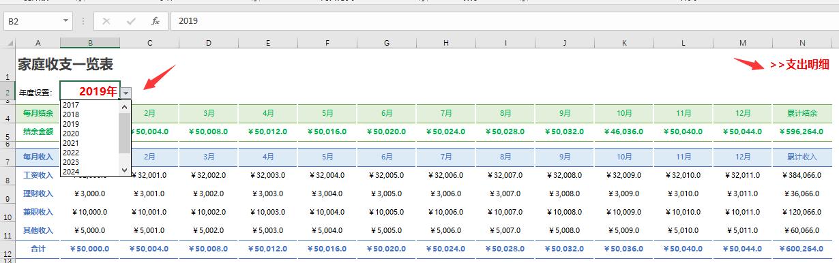Click the 每月结余 header cell
This screenshot has height=263, width=839.
38,113
